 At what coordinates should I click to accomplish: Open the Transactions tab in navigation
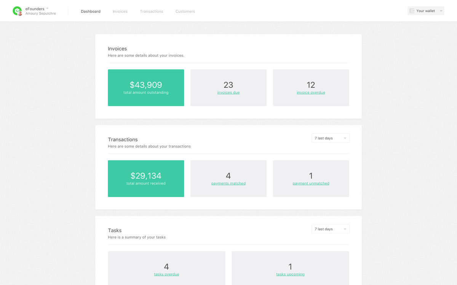click(152, 11)
